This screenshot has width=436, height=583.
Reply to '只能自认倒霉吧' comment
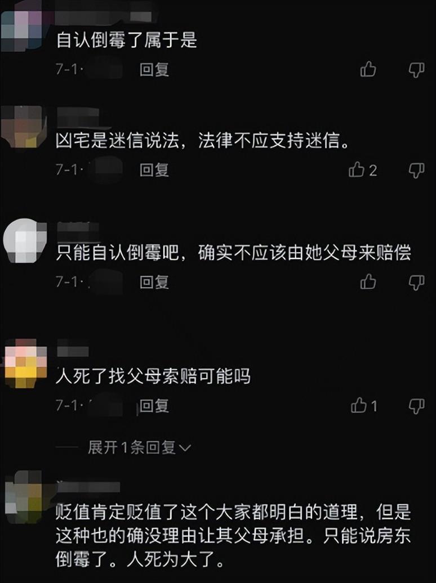154,282
